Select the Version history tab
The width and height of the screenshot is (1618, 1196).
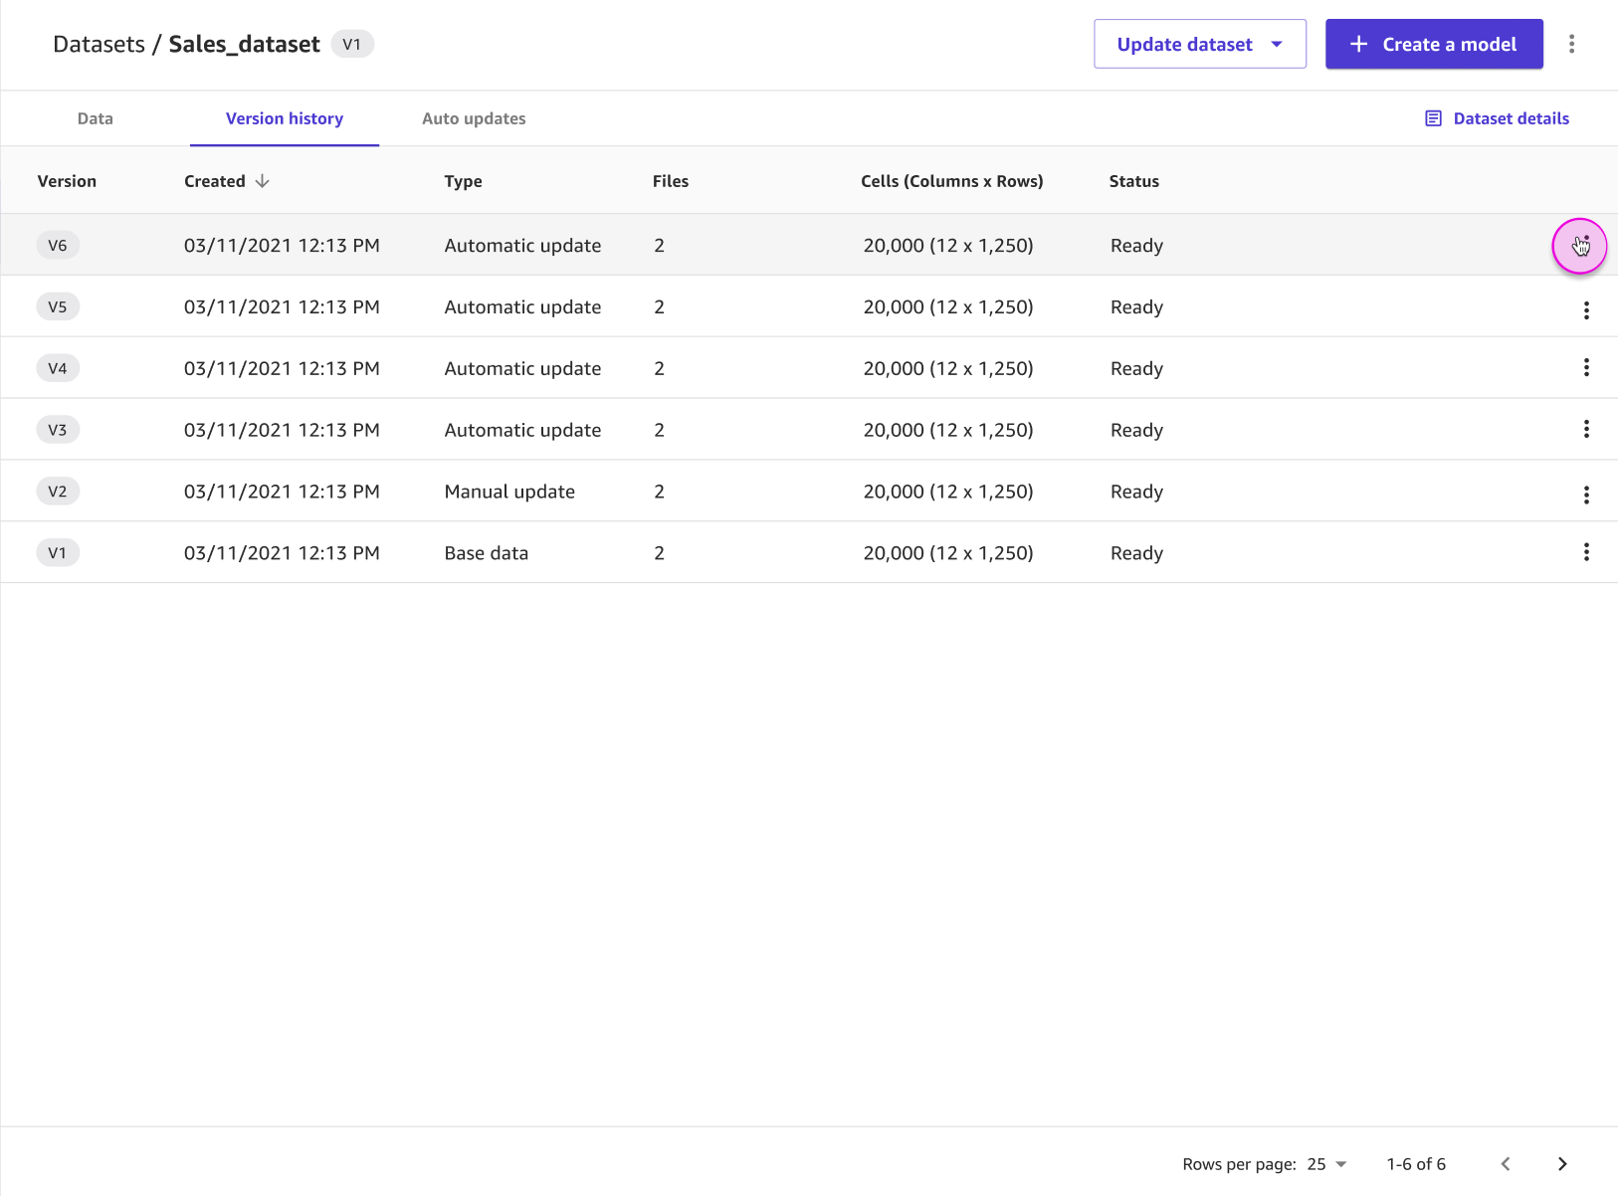tap(285, 118)
